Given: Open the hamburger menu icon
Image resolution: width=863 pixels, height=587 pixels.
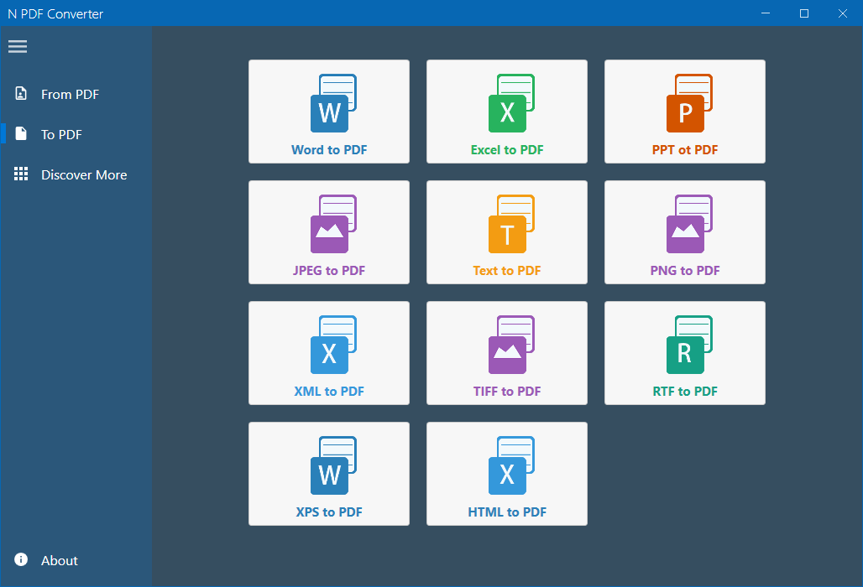Looking at the screenshot, I should pyautogui.click(x=18, y=46).
